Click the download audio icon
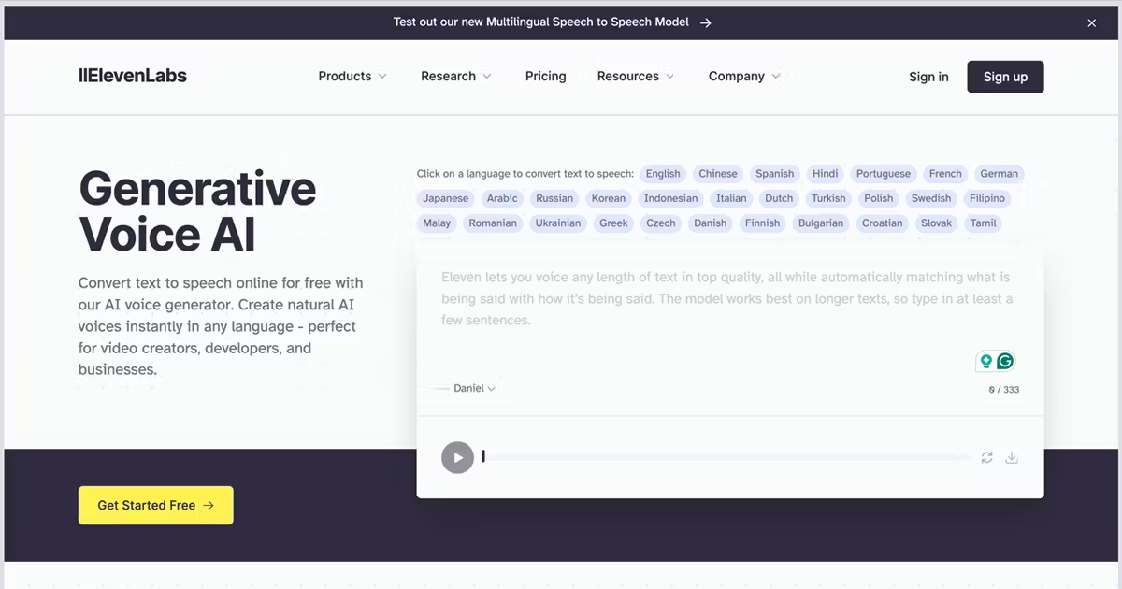Screen dimensions: 1122x589 pos(1012,457)
